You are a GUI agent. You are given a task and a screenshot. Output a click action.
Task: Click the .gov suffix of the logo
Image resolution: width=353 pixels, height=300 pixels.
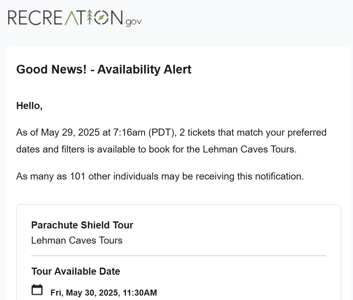point(133,22)
